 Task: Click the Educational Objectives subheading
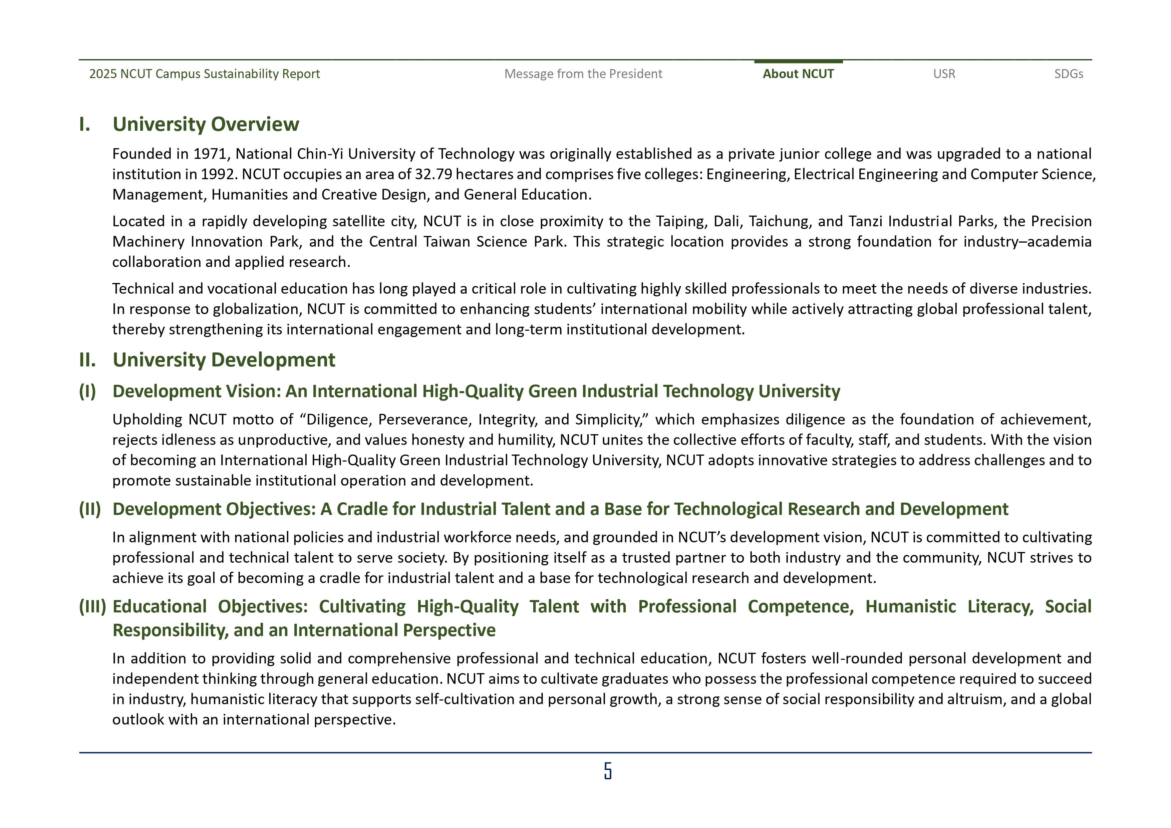(x=602, y=618)
